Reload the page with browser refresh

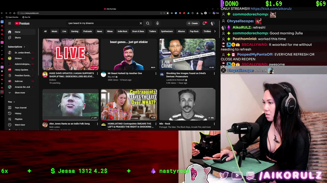coord(10,13)
